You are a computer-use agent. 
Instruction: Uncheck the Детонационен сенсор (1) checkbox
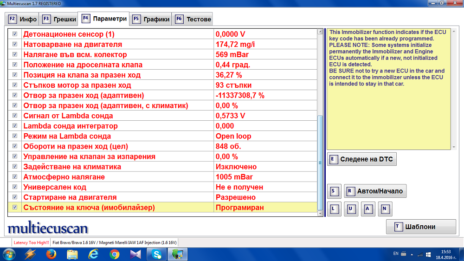(x=15, y=34)
